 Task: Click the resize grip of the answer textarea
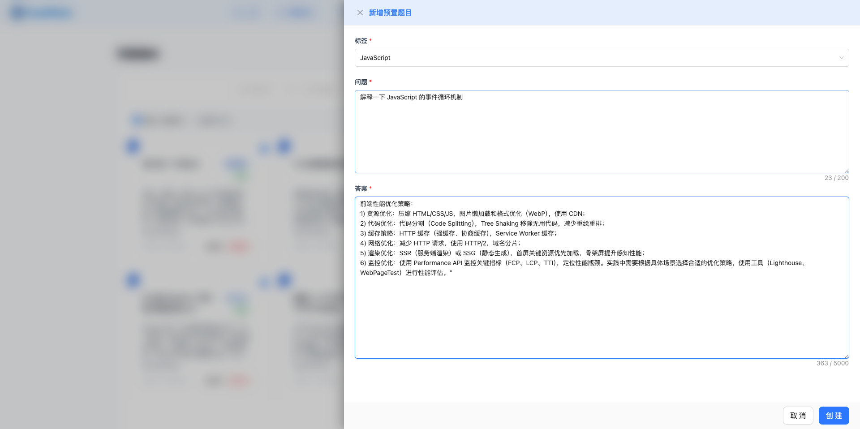coord(846,356)
